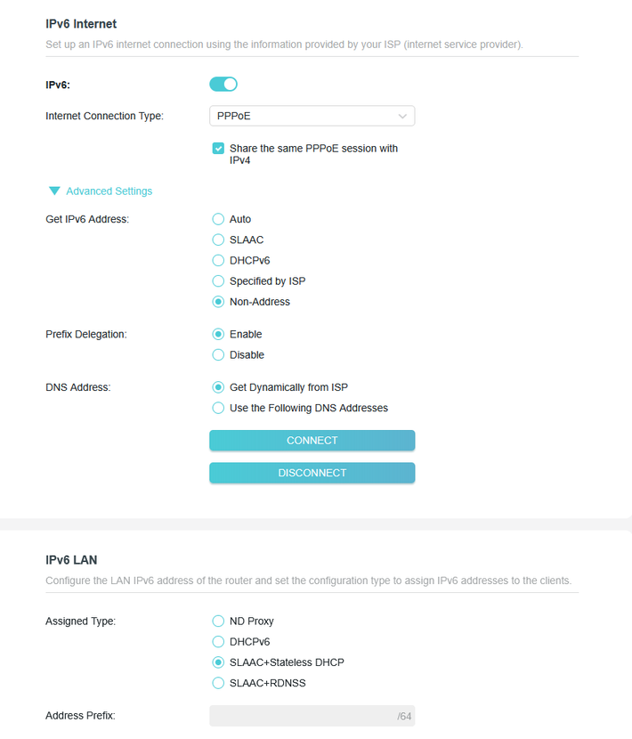Select the Non-Address radio button
The width and height of the screenshot is (632, 739).
(x=218, y=302)
